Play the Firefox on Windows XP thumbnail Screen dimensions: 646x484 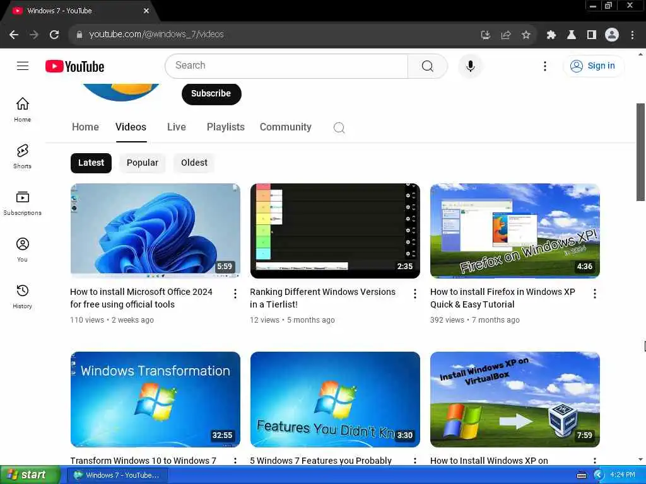[x=515, y=231]
